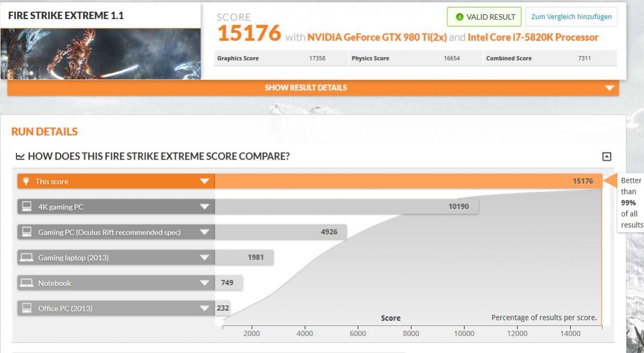Screen dimensions: 644x353
Task: Click Physics Score value 16654
Action: point(452,58)
